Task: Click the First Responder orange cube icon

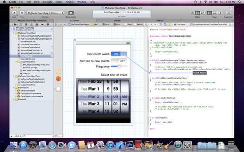Action: click(x=58, y=79)
